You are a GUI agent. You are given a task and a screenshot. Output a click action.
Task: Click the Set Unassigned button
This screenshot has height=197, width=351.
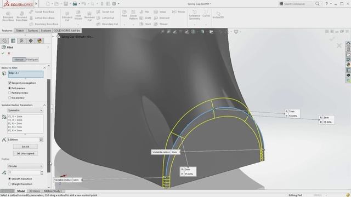(x=25, y=153)
